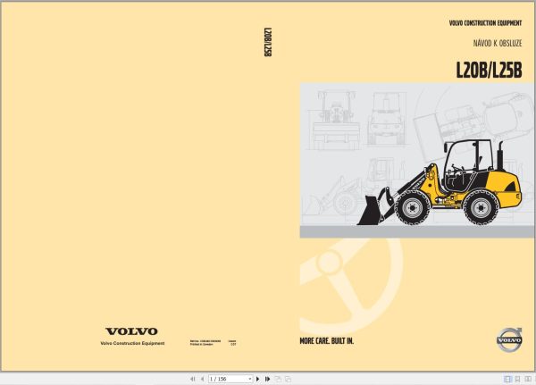Click the L20B/L25B title on the cover

[490, 71]
